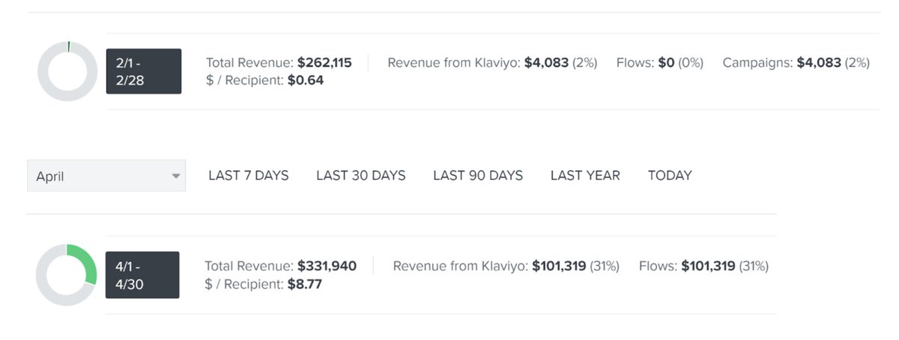The width and height of the screenshot is (899, 340).
Task: Select the 2/1 - 2/28 date badge
Action: coord(144,71)
